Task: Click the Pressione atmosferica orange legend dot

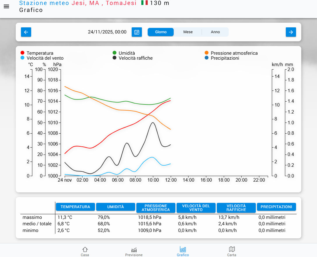Action: [207, 53]
